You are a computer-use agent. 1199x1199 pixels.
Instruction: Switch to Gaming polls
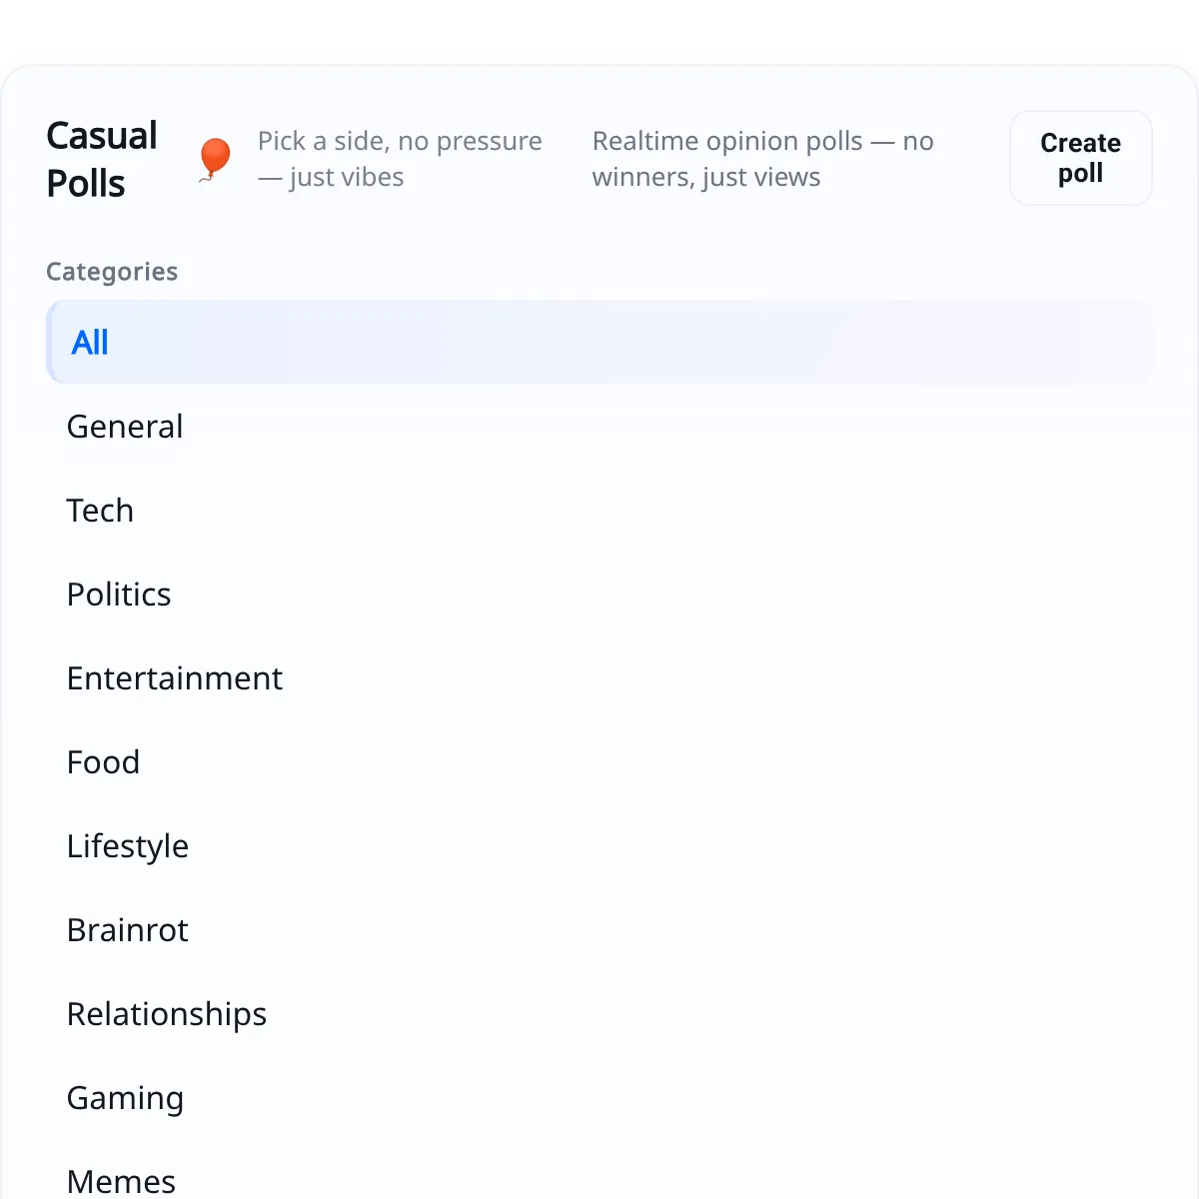pyautogui.click(x=125, y=1098)
